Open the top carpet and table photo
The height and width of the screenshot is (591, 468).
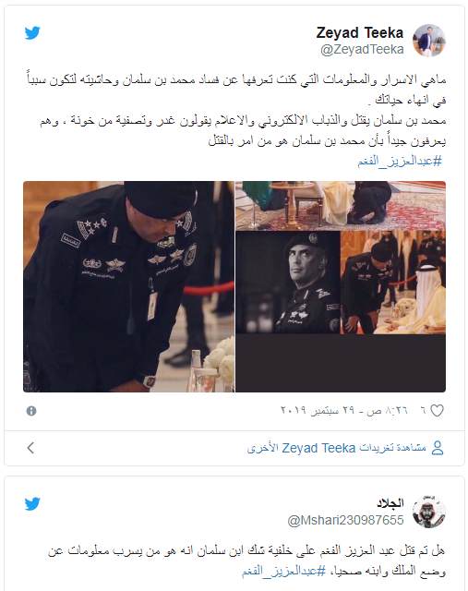pos(341,205)
